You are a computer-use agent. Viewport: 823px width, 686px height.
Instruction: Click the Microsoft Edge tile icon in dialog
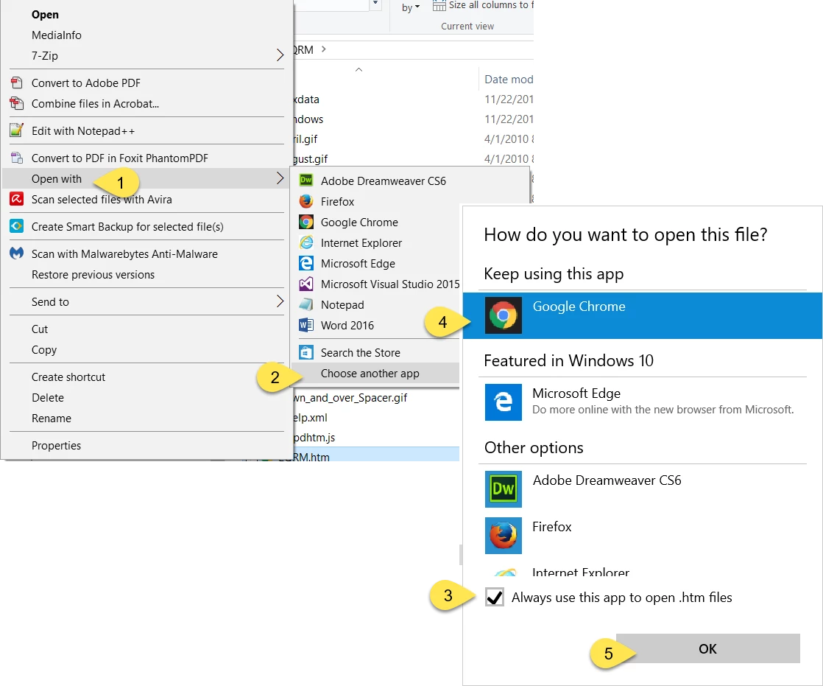point(503,402)
